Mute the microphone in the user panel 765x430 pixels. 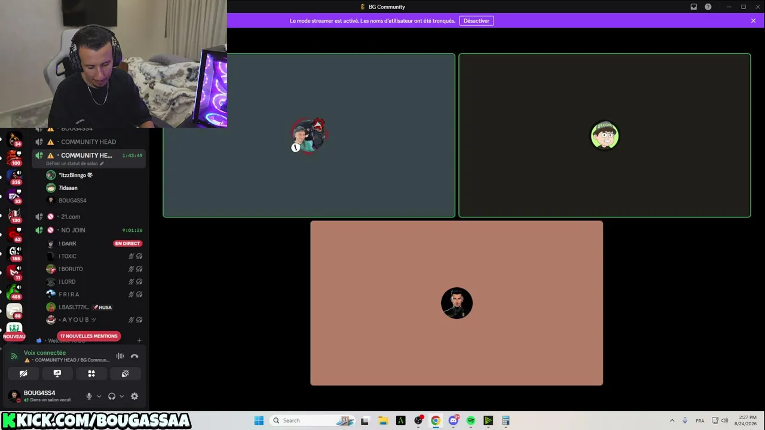[x=89, y=396]
